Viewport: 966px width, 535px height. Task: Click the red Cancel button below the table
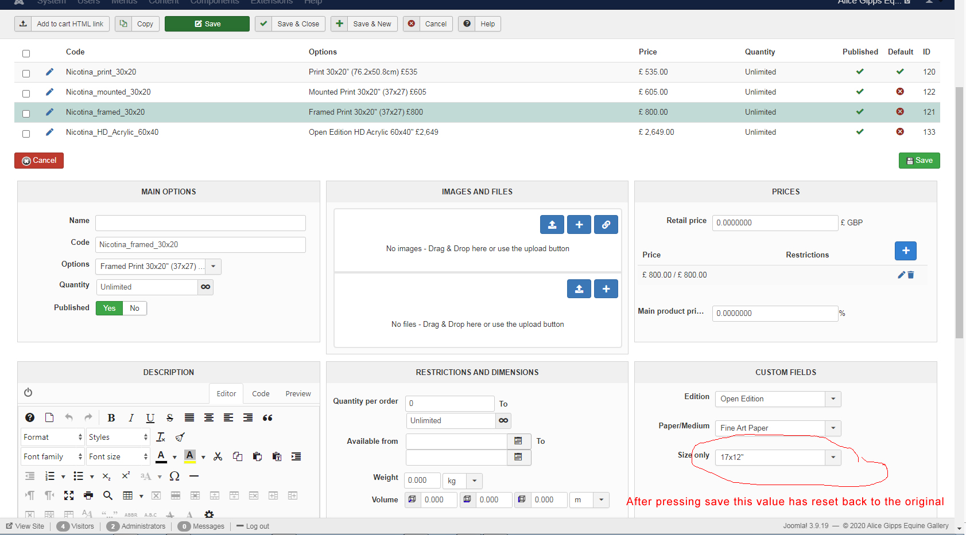[x=39, y=161]
